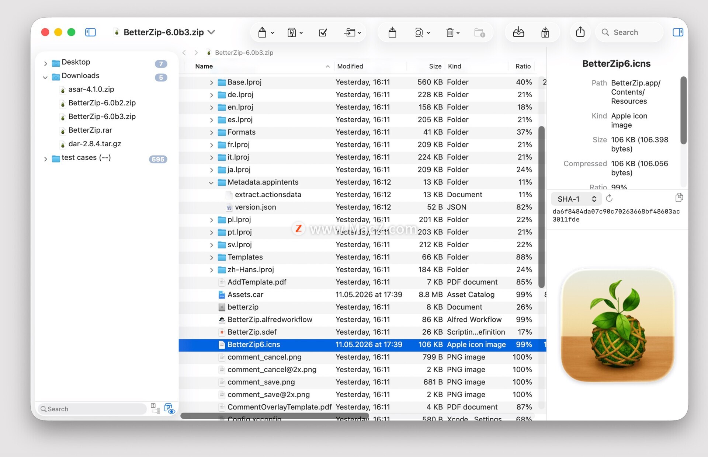Toggle the left sidebar panel
This screenshot has height=457, width=708.
90,32
